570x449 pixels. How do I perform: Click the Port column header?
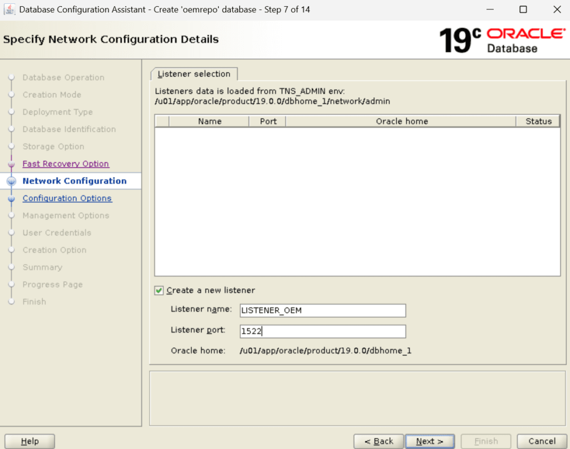268,121
